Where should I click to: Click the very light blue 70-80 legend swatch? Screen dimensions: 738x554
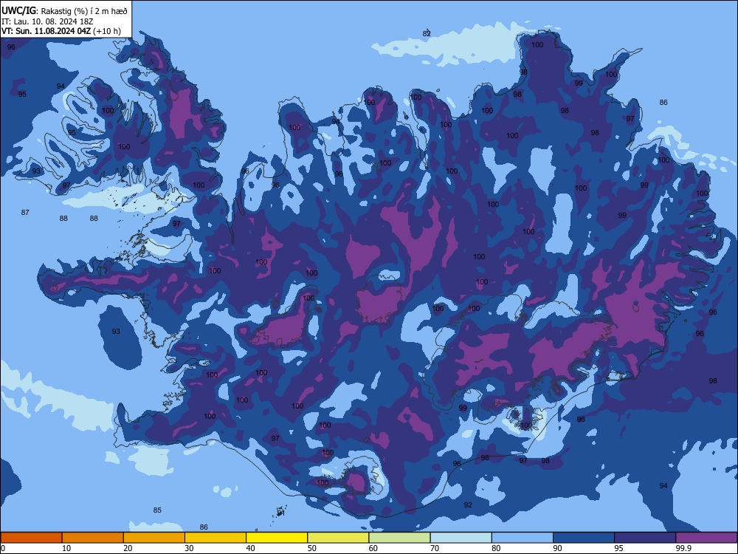pos(461,538)
